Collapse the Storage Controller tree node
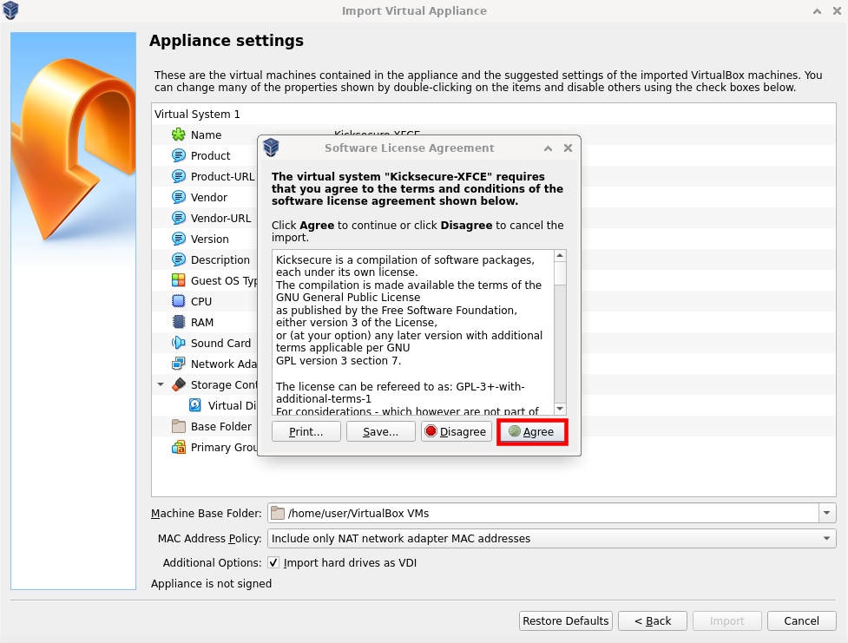This screenshot has width=848, height=643. 161,384
